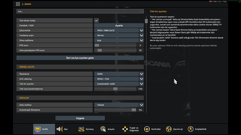241x135 pixels.
Task: Switch to the Grafik tab
Action: tap(44, 129)
